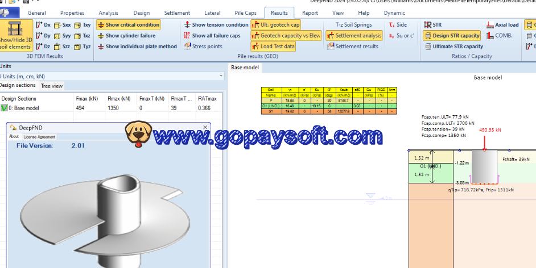This screenshot has width=536, height=268.
Task: Open Settlement results
Action: click(353, 47)
